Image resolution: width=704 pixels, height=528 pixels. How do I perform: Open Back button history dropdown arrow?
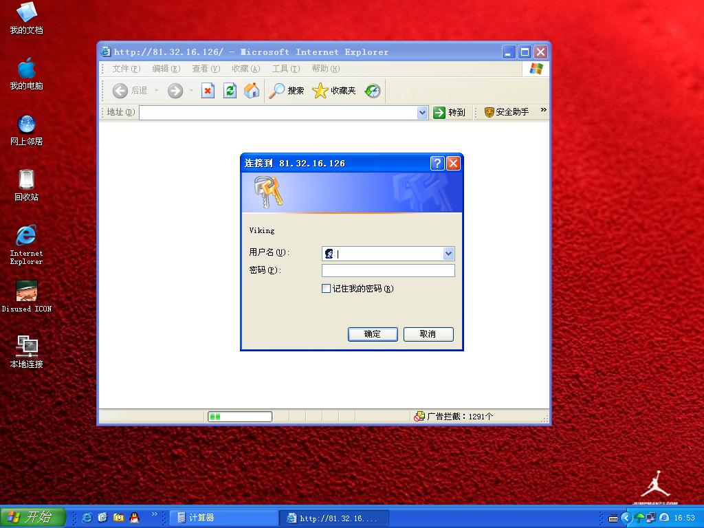click(156, 91)
